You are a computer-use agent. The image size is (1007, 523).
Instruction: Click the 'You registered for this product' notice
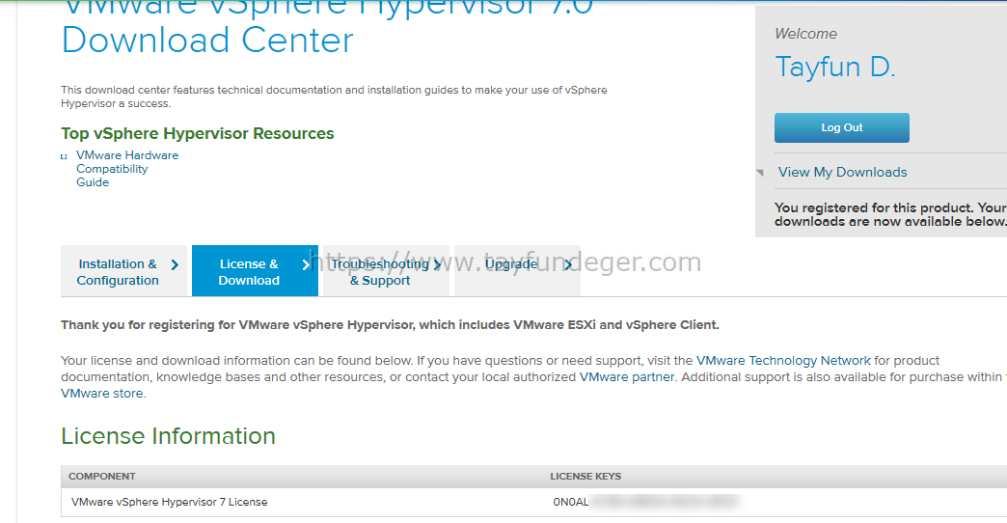890,214
